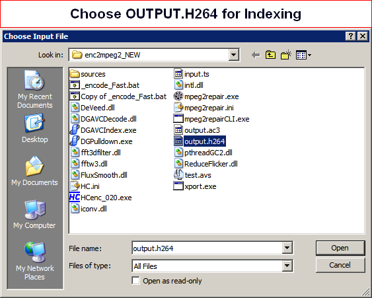Image resolution: width=372 pixels, height=298 pixels.
Task: Expand the File name dropdown arrow
Action: click(x=287, y=248)
